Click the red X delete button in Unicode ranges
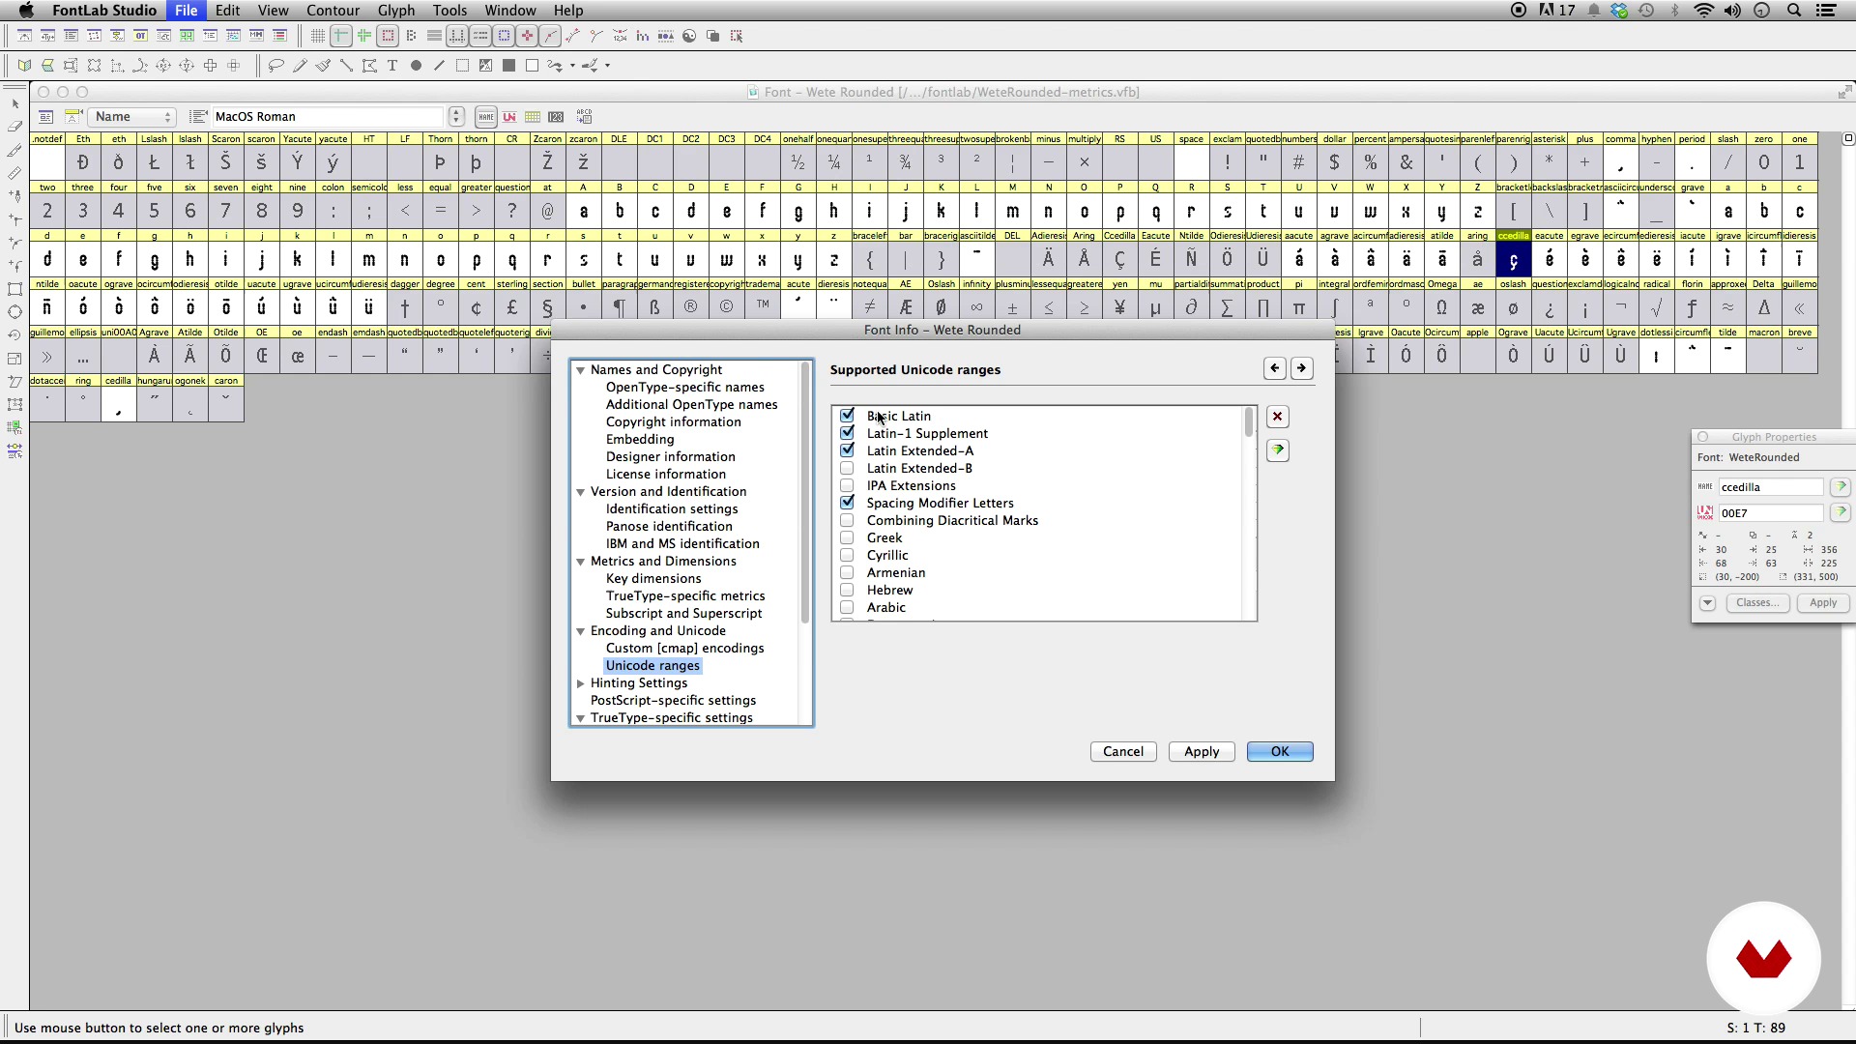 coord(1278,417)
